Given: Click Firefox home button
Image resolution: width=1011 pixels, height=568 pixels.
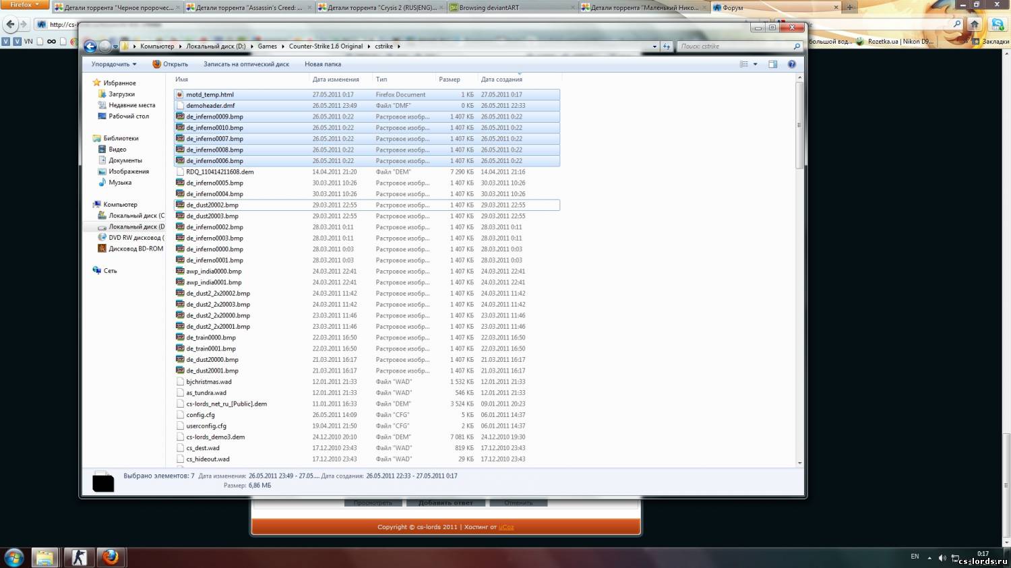Looking at the screenshot, I should tap(975, 24).
